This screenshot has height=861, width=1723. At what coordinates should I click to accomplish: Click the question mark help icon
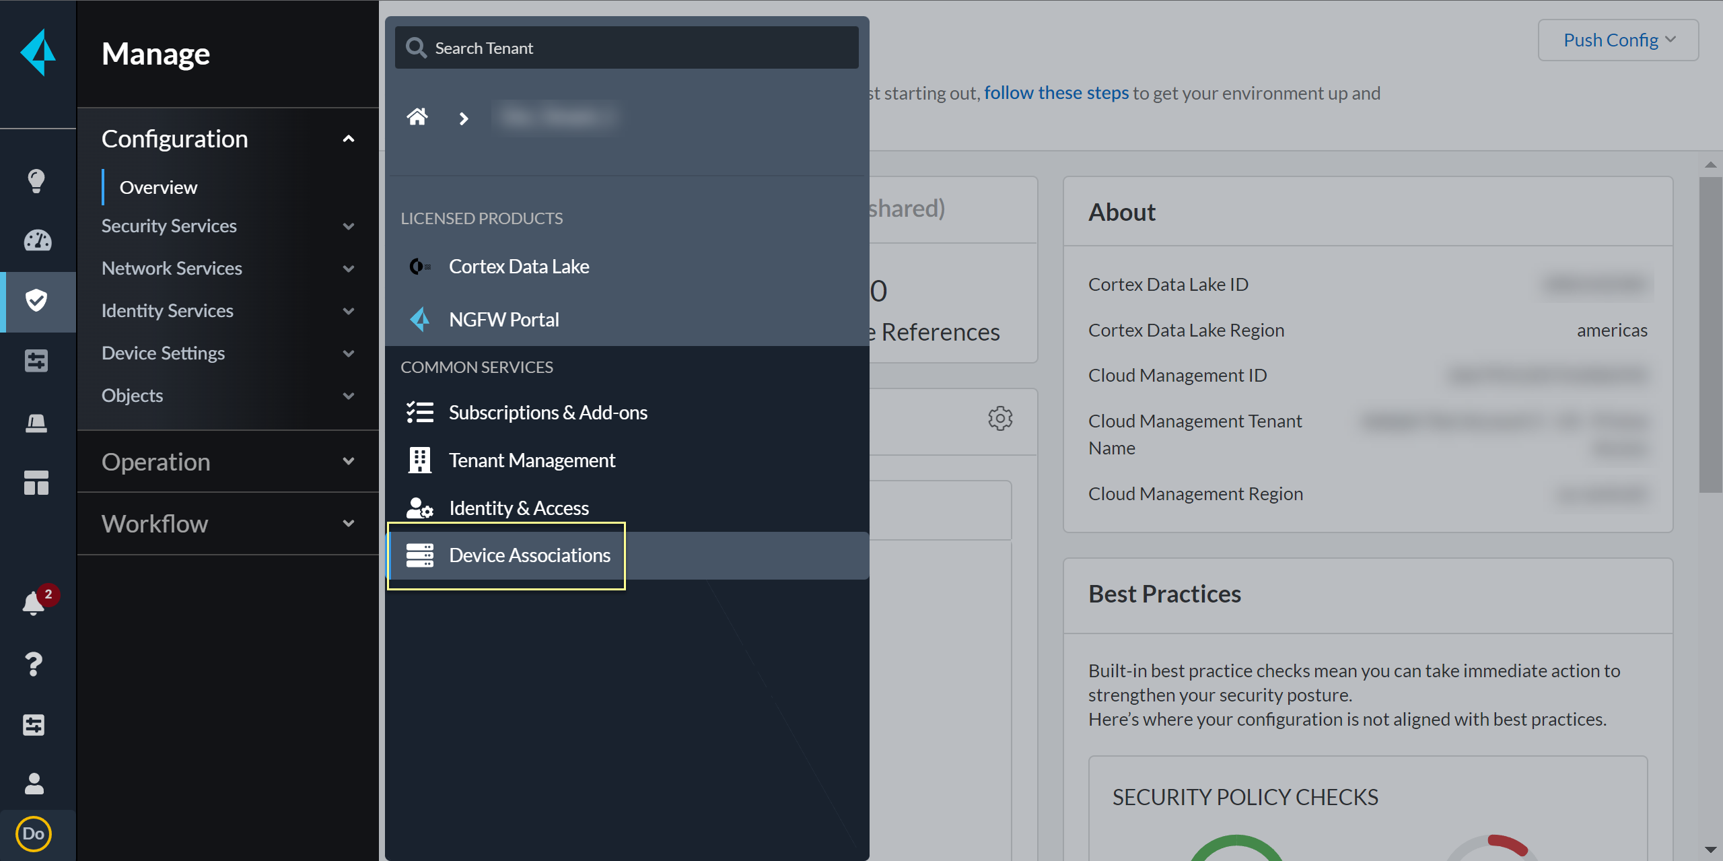(x=34, y=664)
